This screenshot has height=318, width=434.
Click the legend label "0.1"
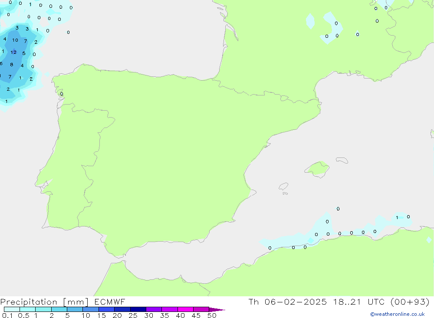click(x=7, y=315)
